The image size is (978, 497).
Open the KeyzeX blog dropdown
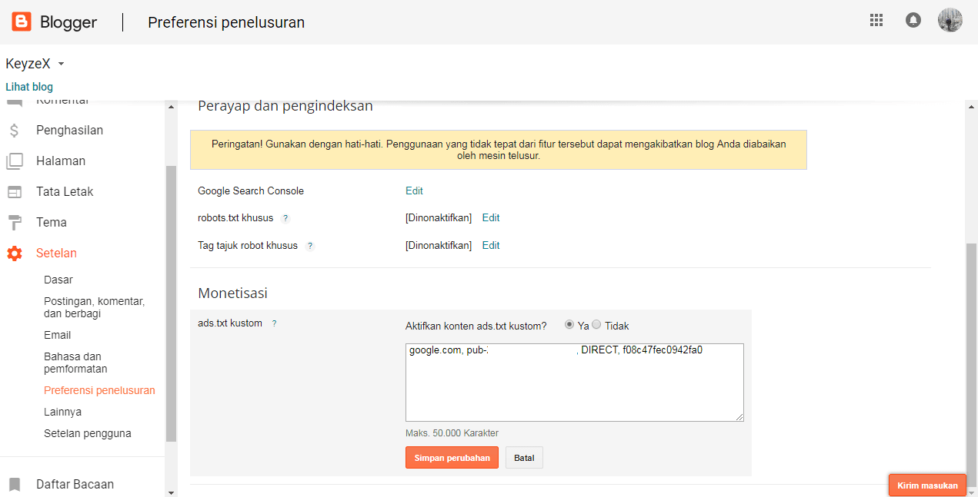click(x=61, y=64)
